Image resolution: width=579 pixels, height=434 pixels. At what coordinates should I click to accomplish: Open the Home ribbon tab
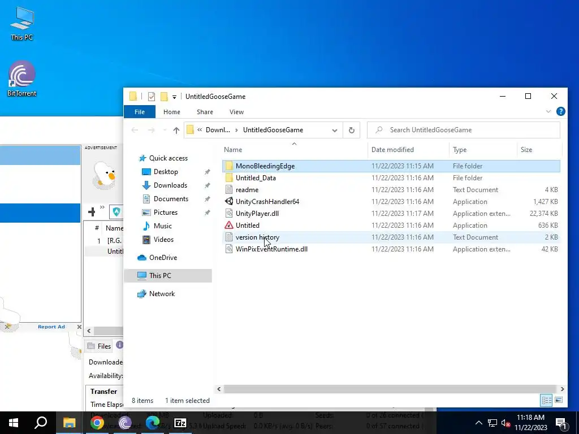point(172,112)
